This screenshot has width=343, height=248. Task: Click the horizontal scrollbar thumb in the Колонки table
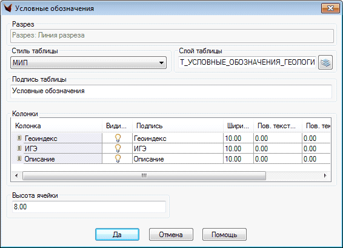click(144, 175)
